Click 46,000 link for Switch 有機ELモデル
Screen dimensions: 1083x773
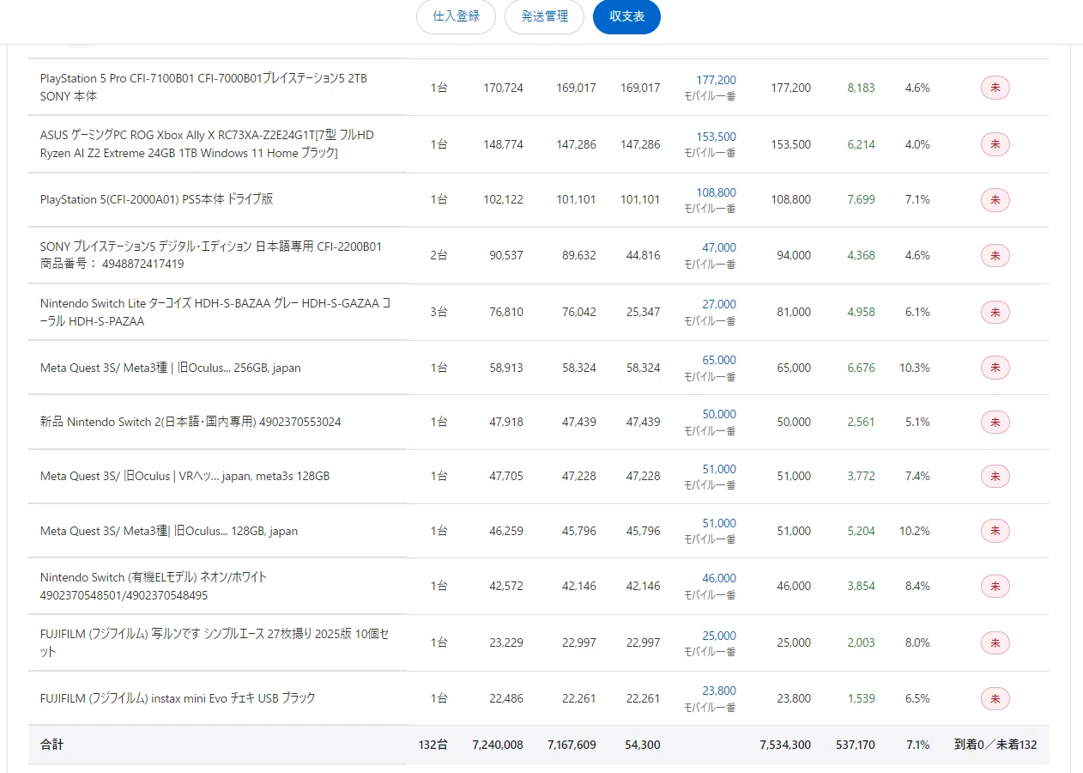[719, 578]
